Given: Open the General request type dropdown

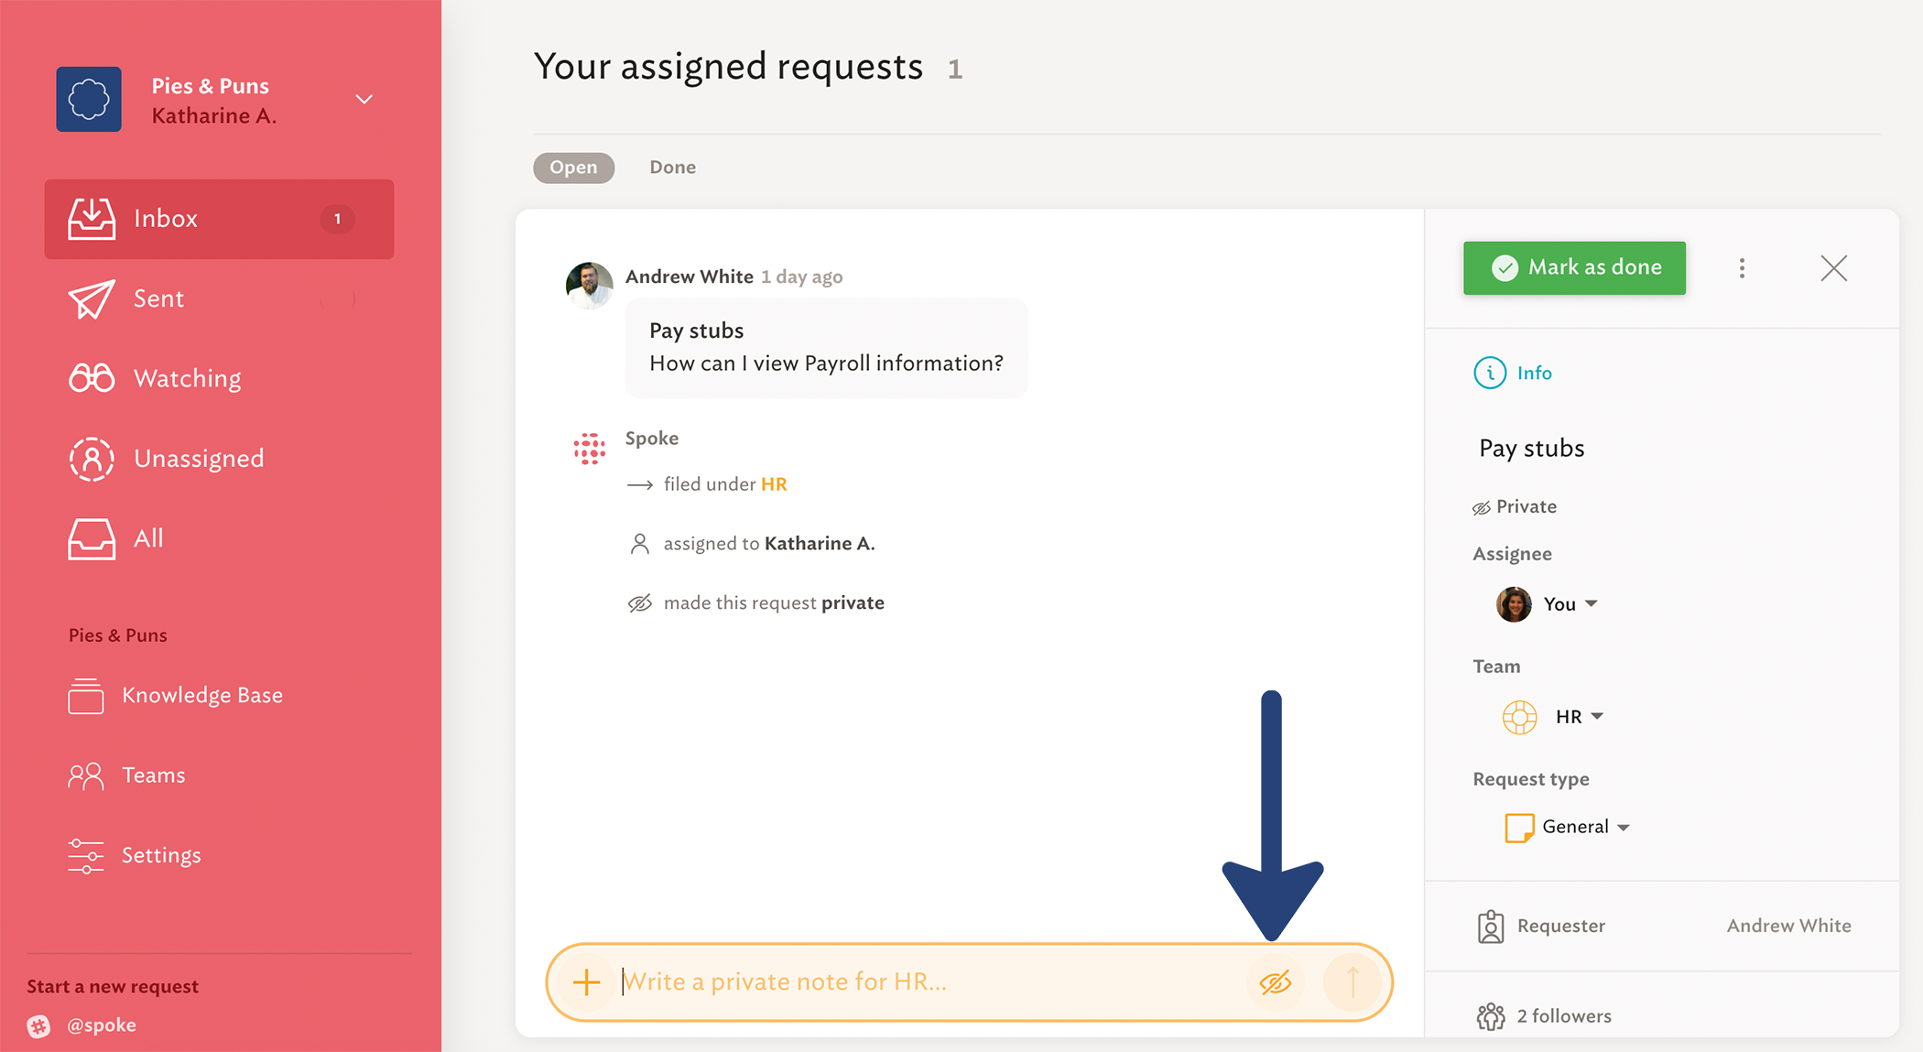Looking at the screenshot, I should point(1568,827).
